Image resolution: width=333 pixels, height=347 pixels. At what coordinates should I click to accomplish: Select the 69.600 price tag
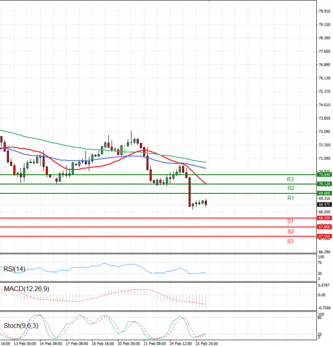324,193
